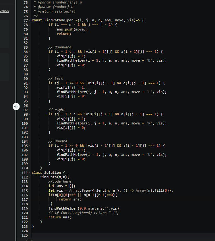Click the 'findPathHelper(0,0,m,n,ans' call
This screenshot has width=215, height=241.
coord(84,208)
